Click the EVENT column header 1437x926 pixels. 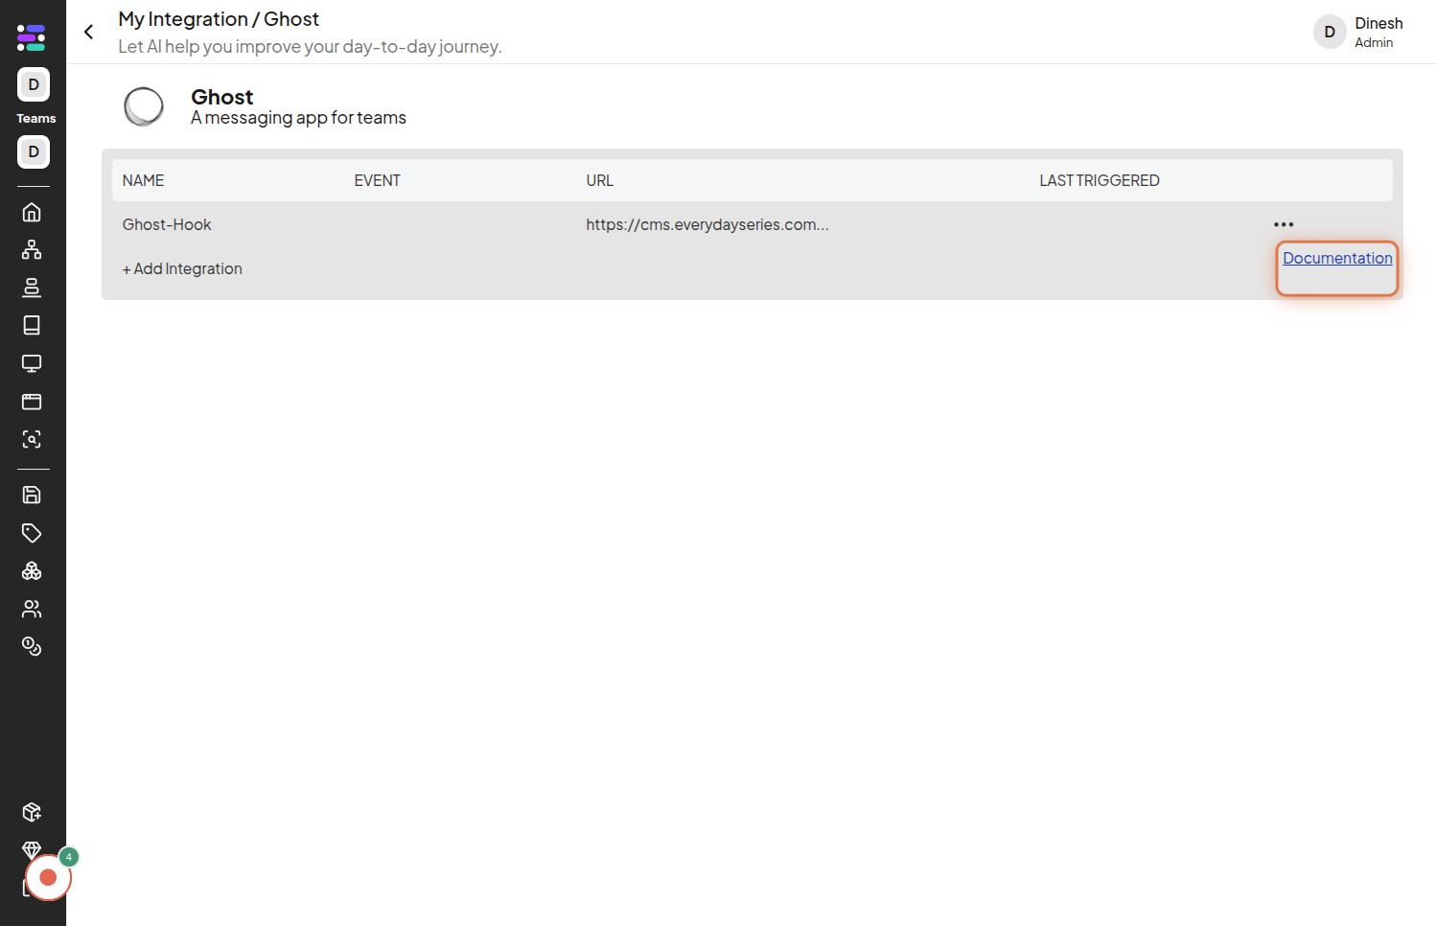377,180
